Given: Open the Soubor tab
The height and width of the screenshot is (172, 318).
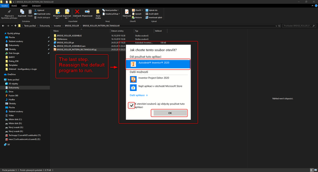Looking at the screenshot, I should [4, 6].
